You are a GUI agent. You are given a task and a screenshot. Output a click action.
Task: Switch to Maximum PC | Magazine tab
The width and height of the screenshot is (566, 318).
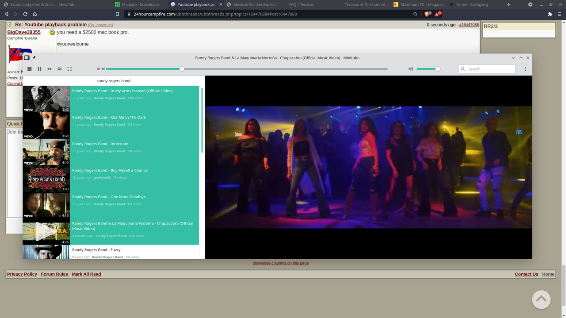(x=418, y=4)
